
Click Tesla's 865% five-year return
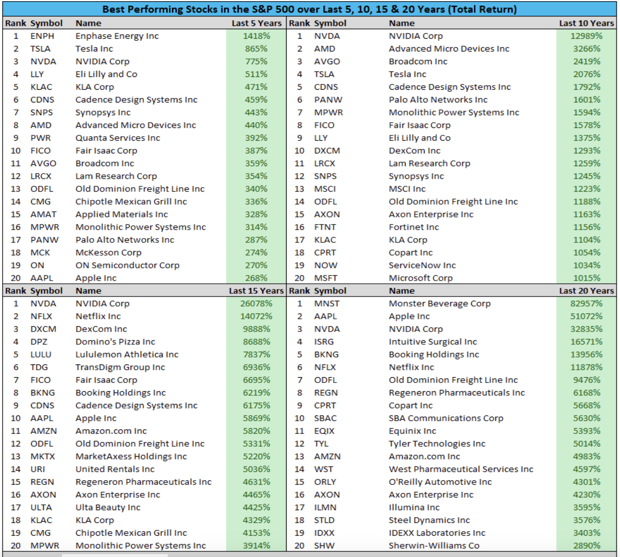pyautogui.click(x=256, y=49)
